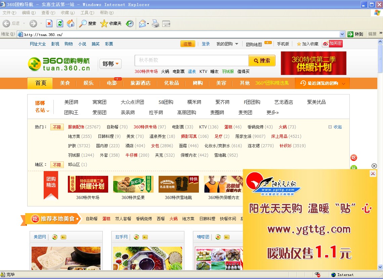The width and height of the screenshot is (383, 279).
Task: Open Mail button dropdown arrow
Action: pyautogui.click(x=148, y=24)
